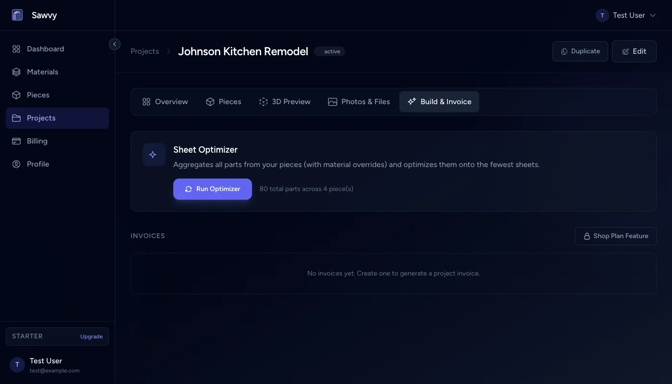The height and width of the screenshot is (384, 672).
Task: Click the Sheet Optimizer sparkle icon
Action: (154, 155)
